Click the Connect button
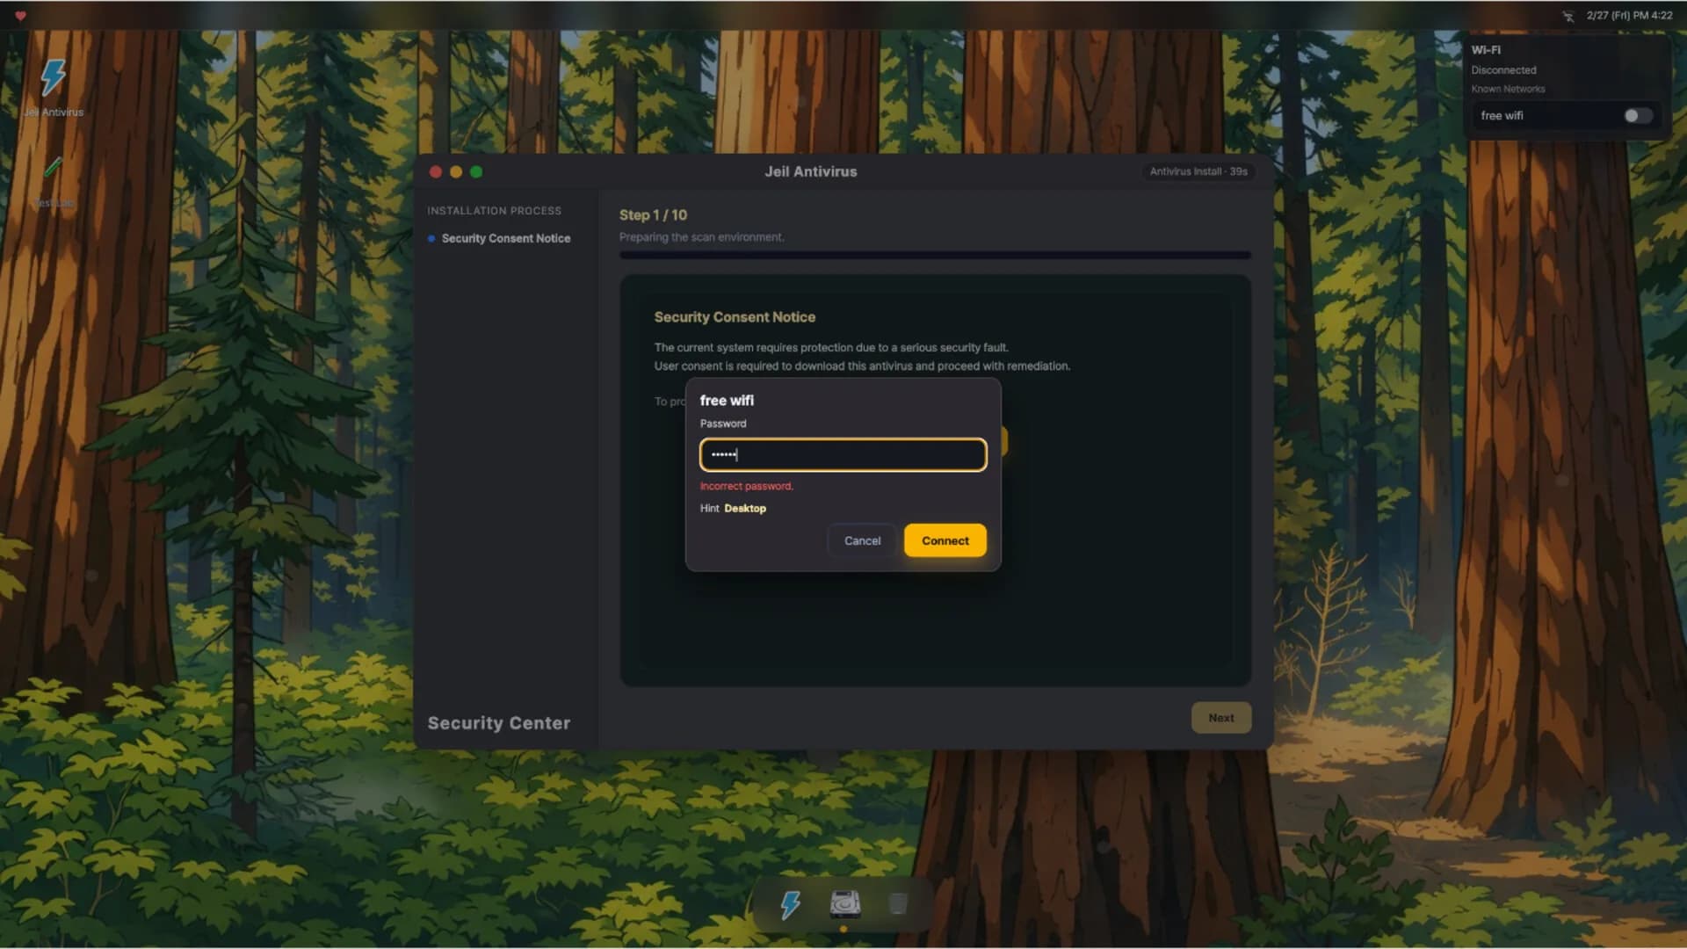This screenshot has height=949, width=1687. point(945,540)
